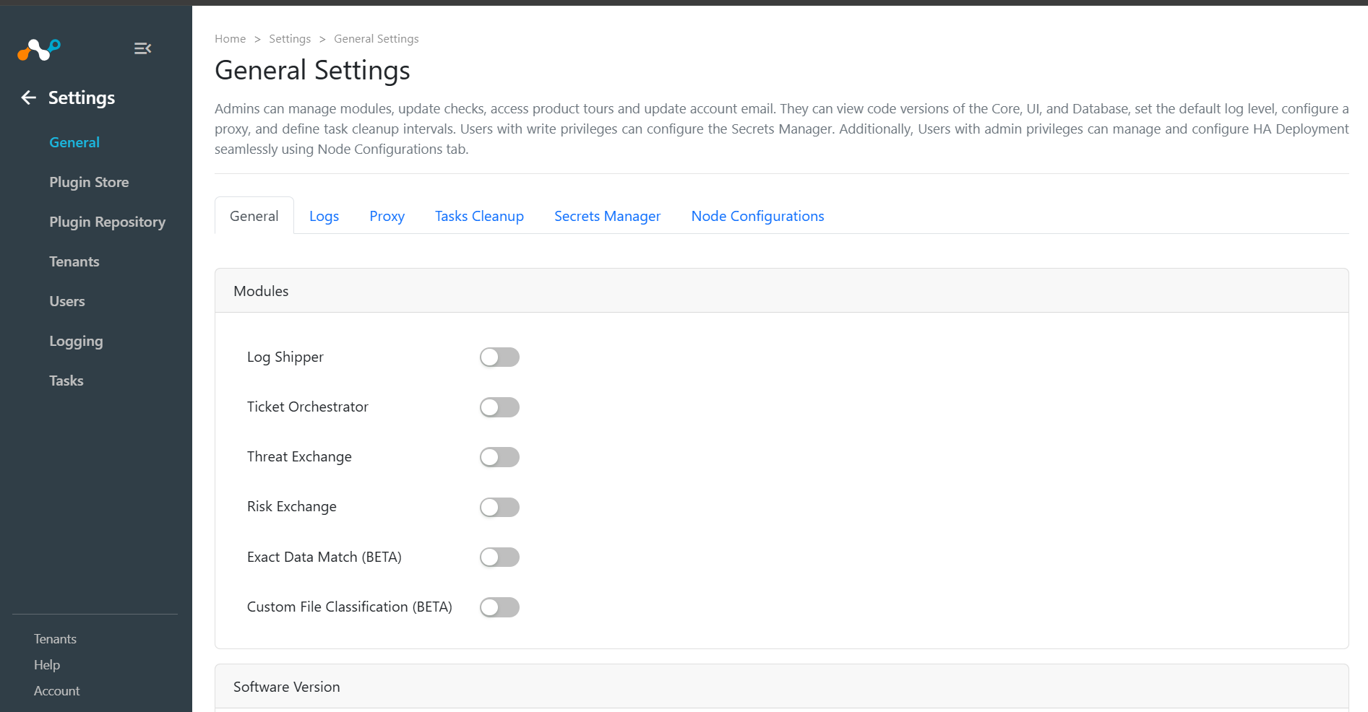Enable the Log Shipper toggle
1368x712 pixels.
(499, 357)
